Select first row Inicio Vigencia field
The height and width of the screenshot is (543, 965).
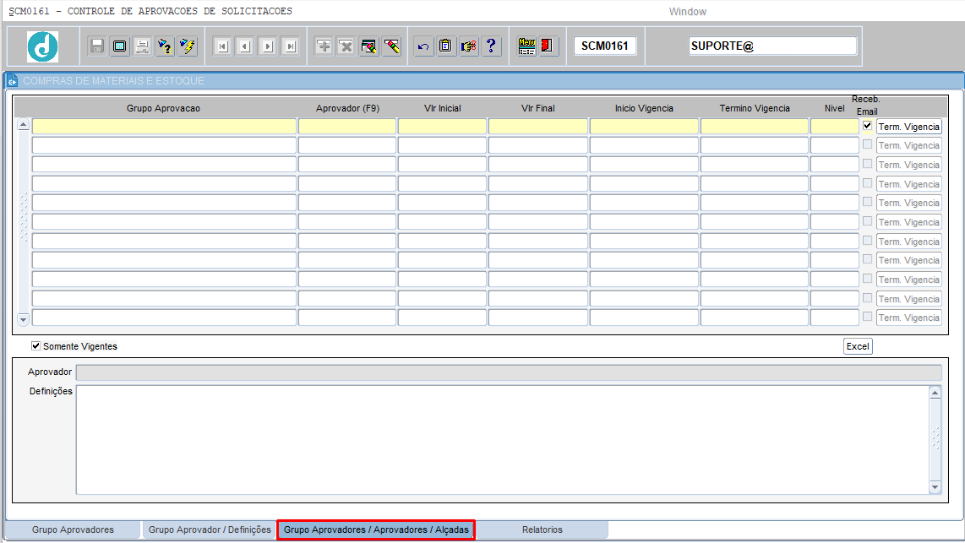[x=645, y=127]
